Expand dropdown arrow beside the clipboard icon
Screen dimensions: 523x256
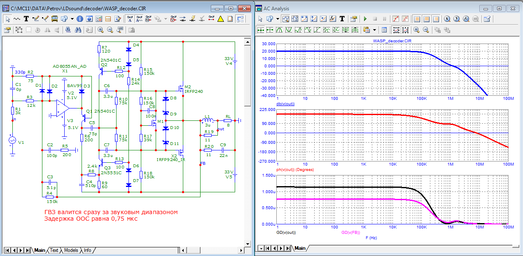tap(374, 30)
